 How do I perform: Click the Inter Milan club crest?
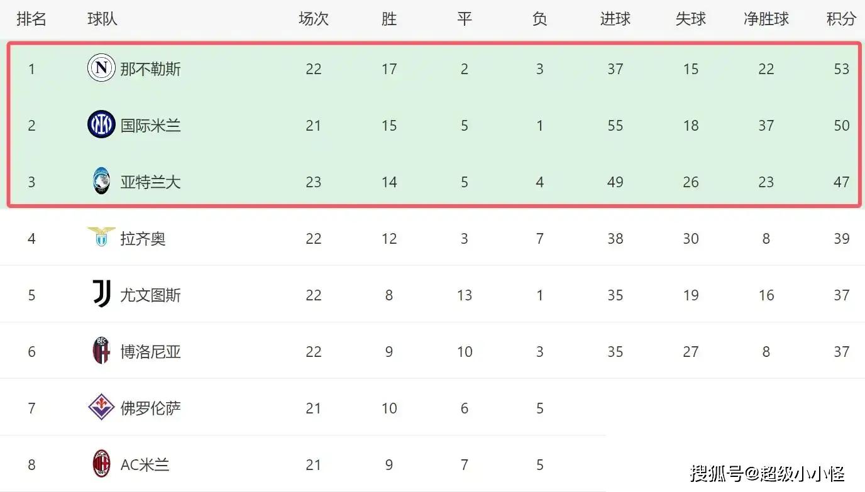(101, 124)
